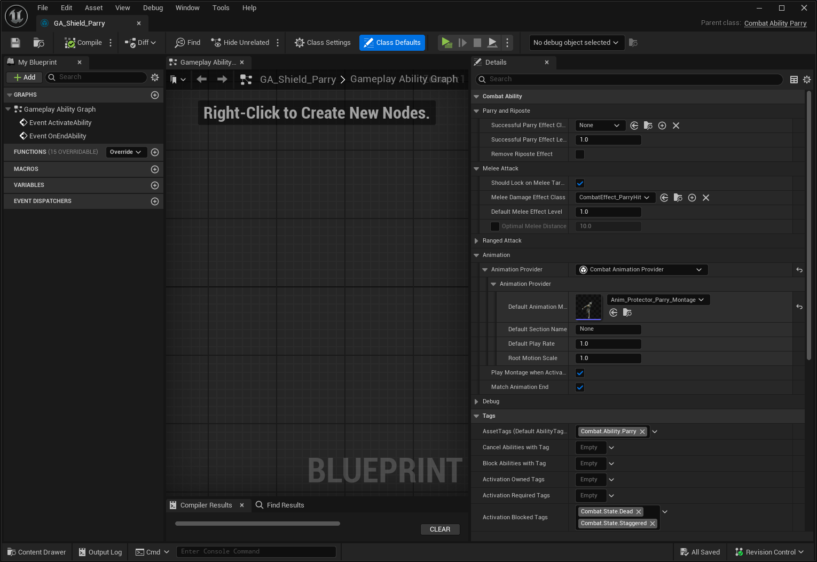
Task: Expand the Ranged Attack section
Action: coord(476,241)
